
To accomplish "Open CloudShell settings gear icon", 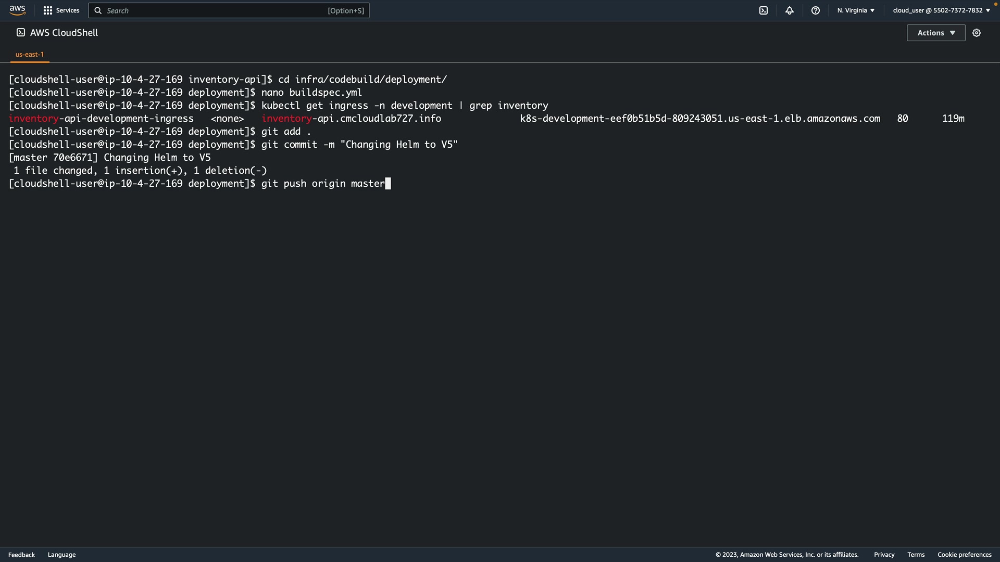I will pos(977,33).
